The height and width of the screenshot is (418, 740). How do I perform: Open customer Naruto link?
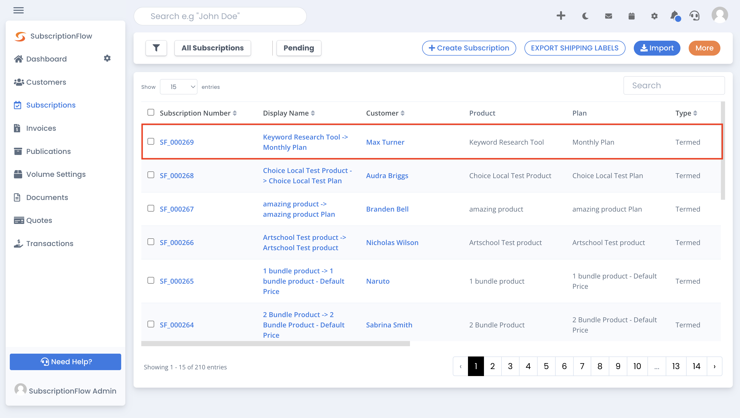pos(378,281)
